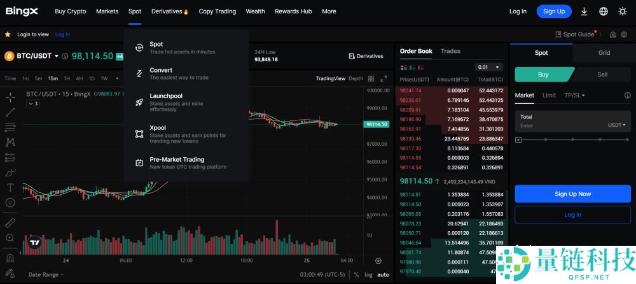Open chart grid layout icon next to Depth

(371, 78)
